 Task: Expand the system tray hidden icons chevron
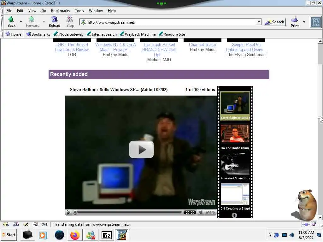click(x=270, y=235)
